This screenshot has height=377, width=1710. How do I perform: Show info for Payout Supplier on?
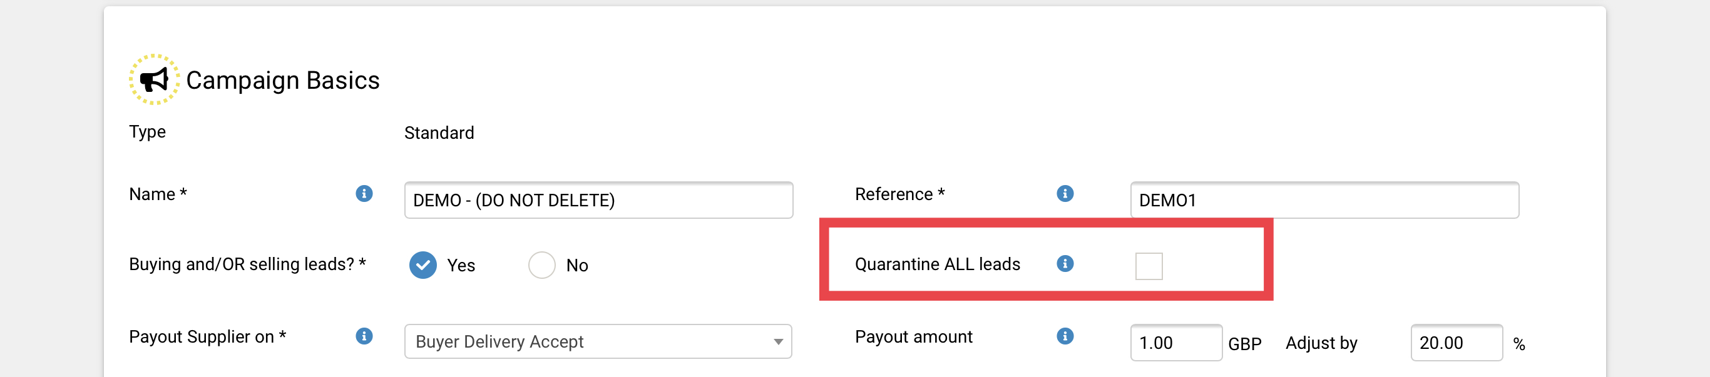[364, 336]
